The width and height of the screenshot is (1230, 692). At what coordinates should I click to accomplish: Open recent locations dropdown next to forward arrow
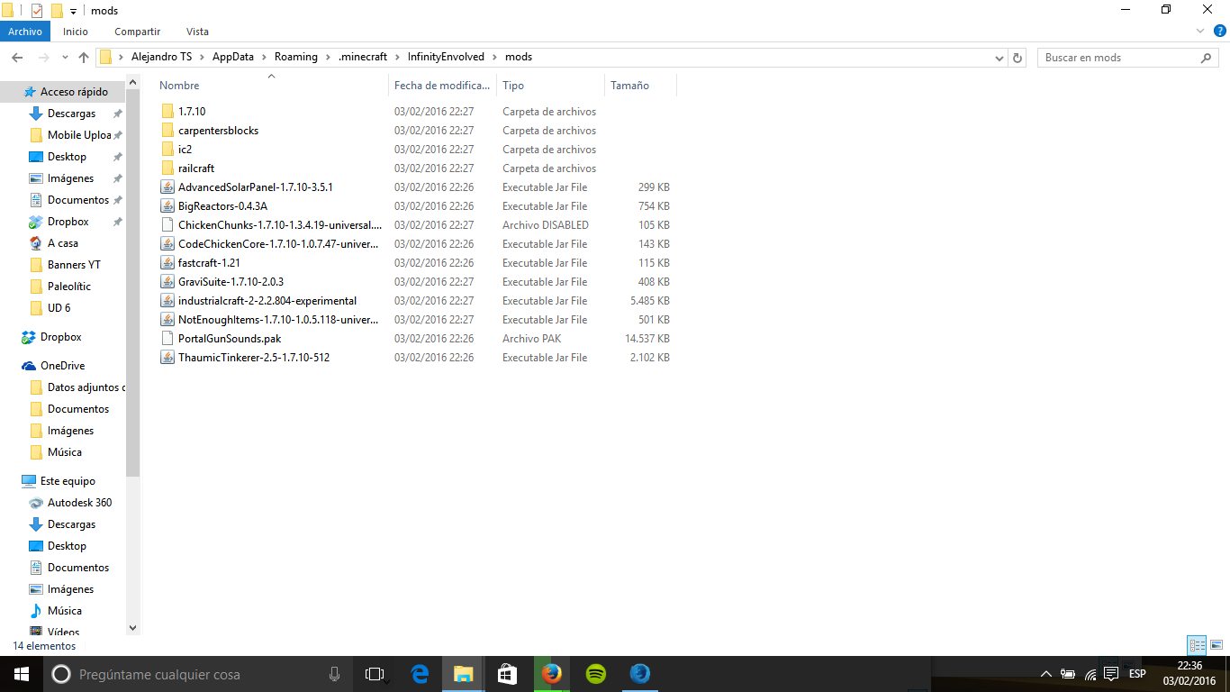pos(65,57)
